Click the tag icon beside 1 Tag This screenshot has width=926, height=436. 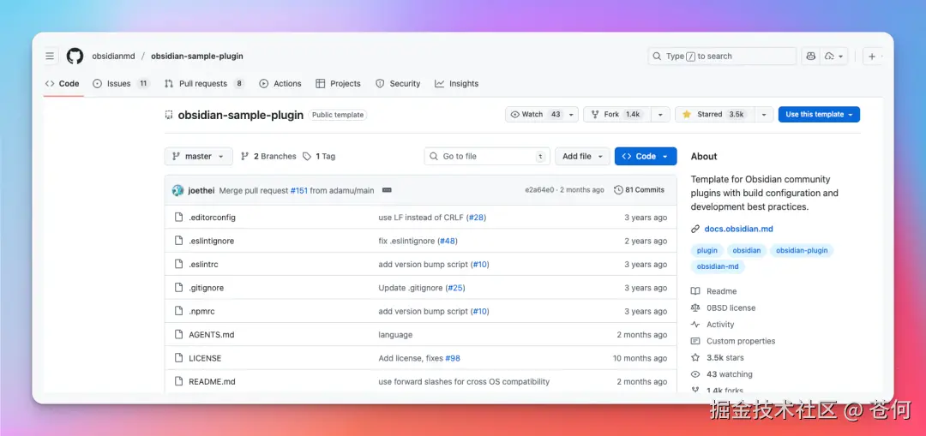(306, 157)
